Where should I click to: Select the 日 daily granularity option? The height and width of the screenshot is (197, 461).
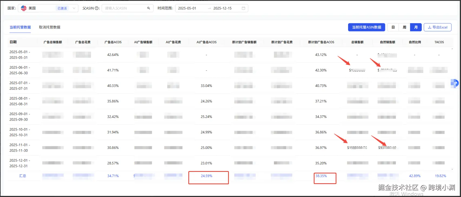pos(393,27)
